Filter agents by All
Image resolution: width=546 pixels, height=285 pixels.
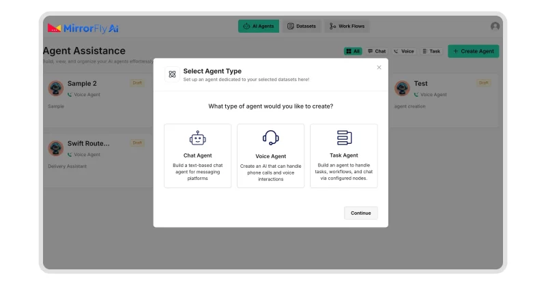pos(353,51)
